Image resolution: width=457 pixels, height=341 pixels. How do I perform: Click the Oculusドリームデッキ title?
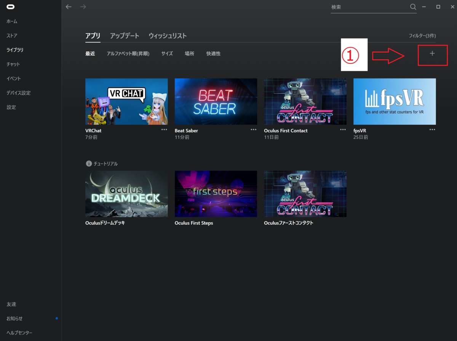click(x=105, y=223)
